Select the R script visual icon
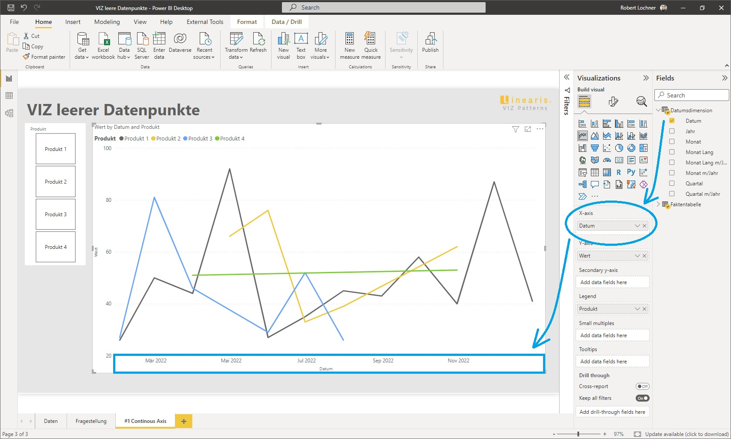Viewport: 731px width, 439px height. click(619, 172)
